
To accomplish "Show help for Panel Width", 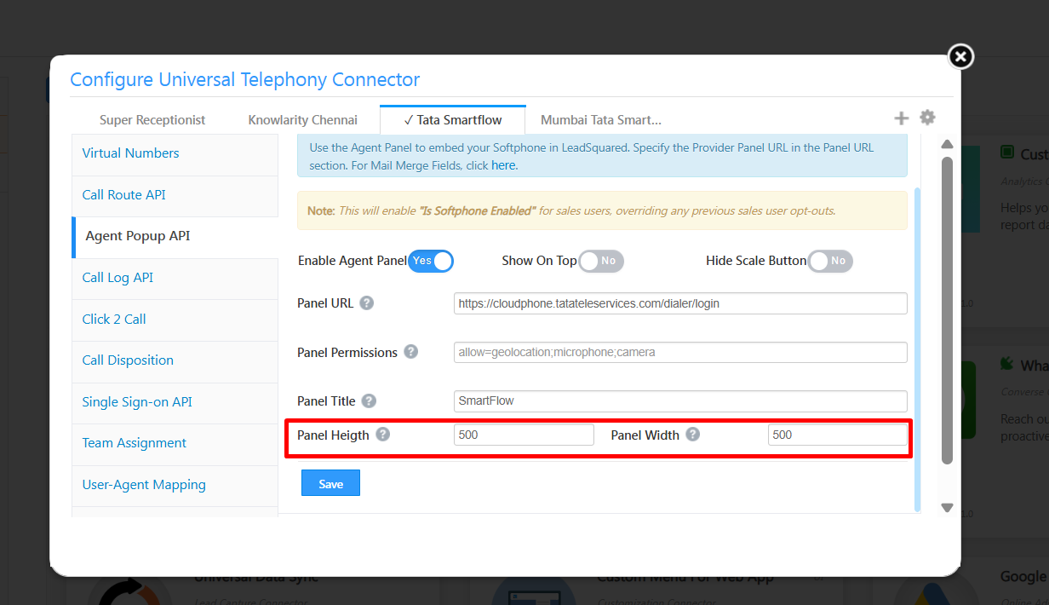I will click(x=693, y=435).
